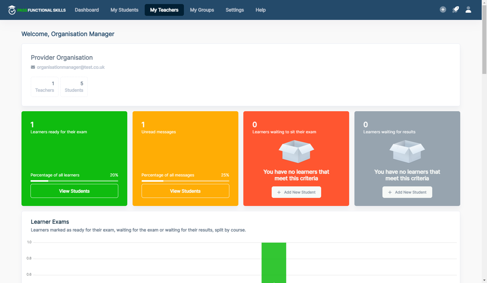
Task: Click the 'Unread messages' label
Action: tap(159, 132)
